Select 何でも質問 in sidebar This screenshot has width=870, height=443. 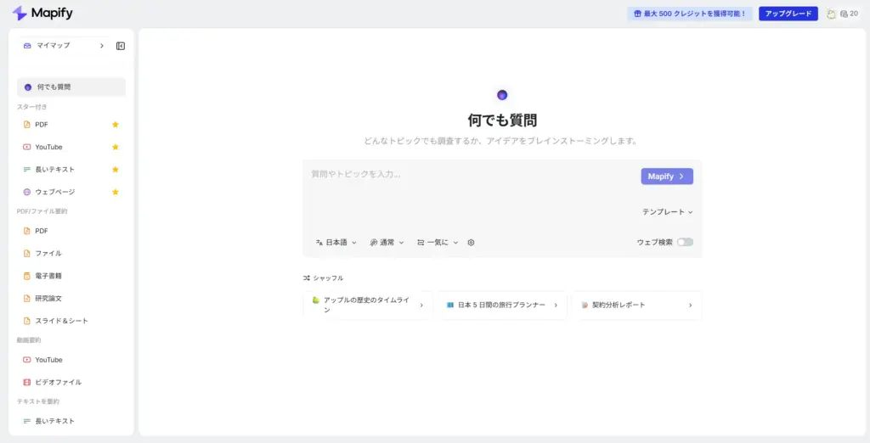[x=71, y=87]
